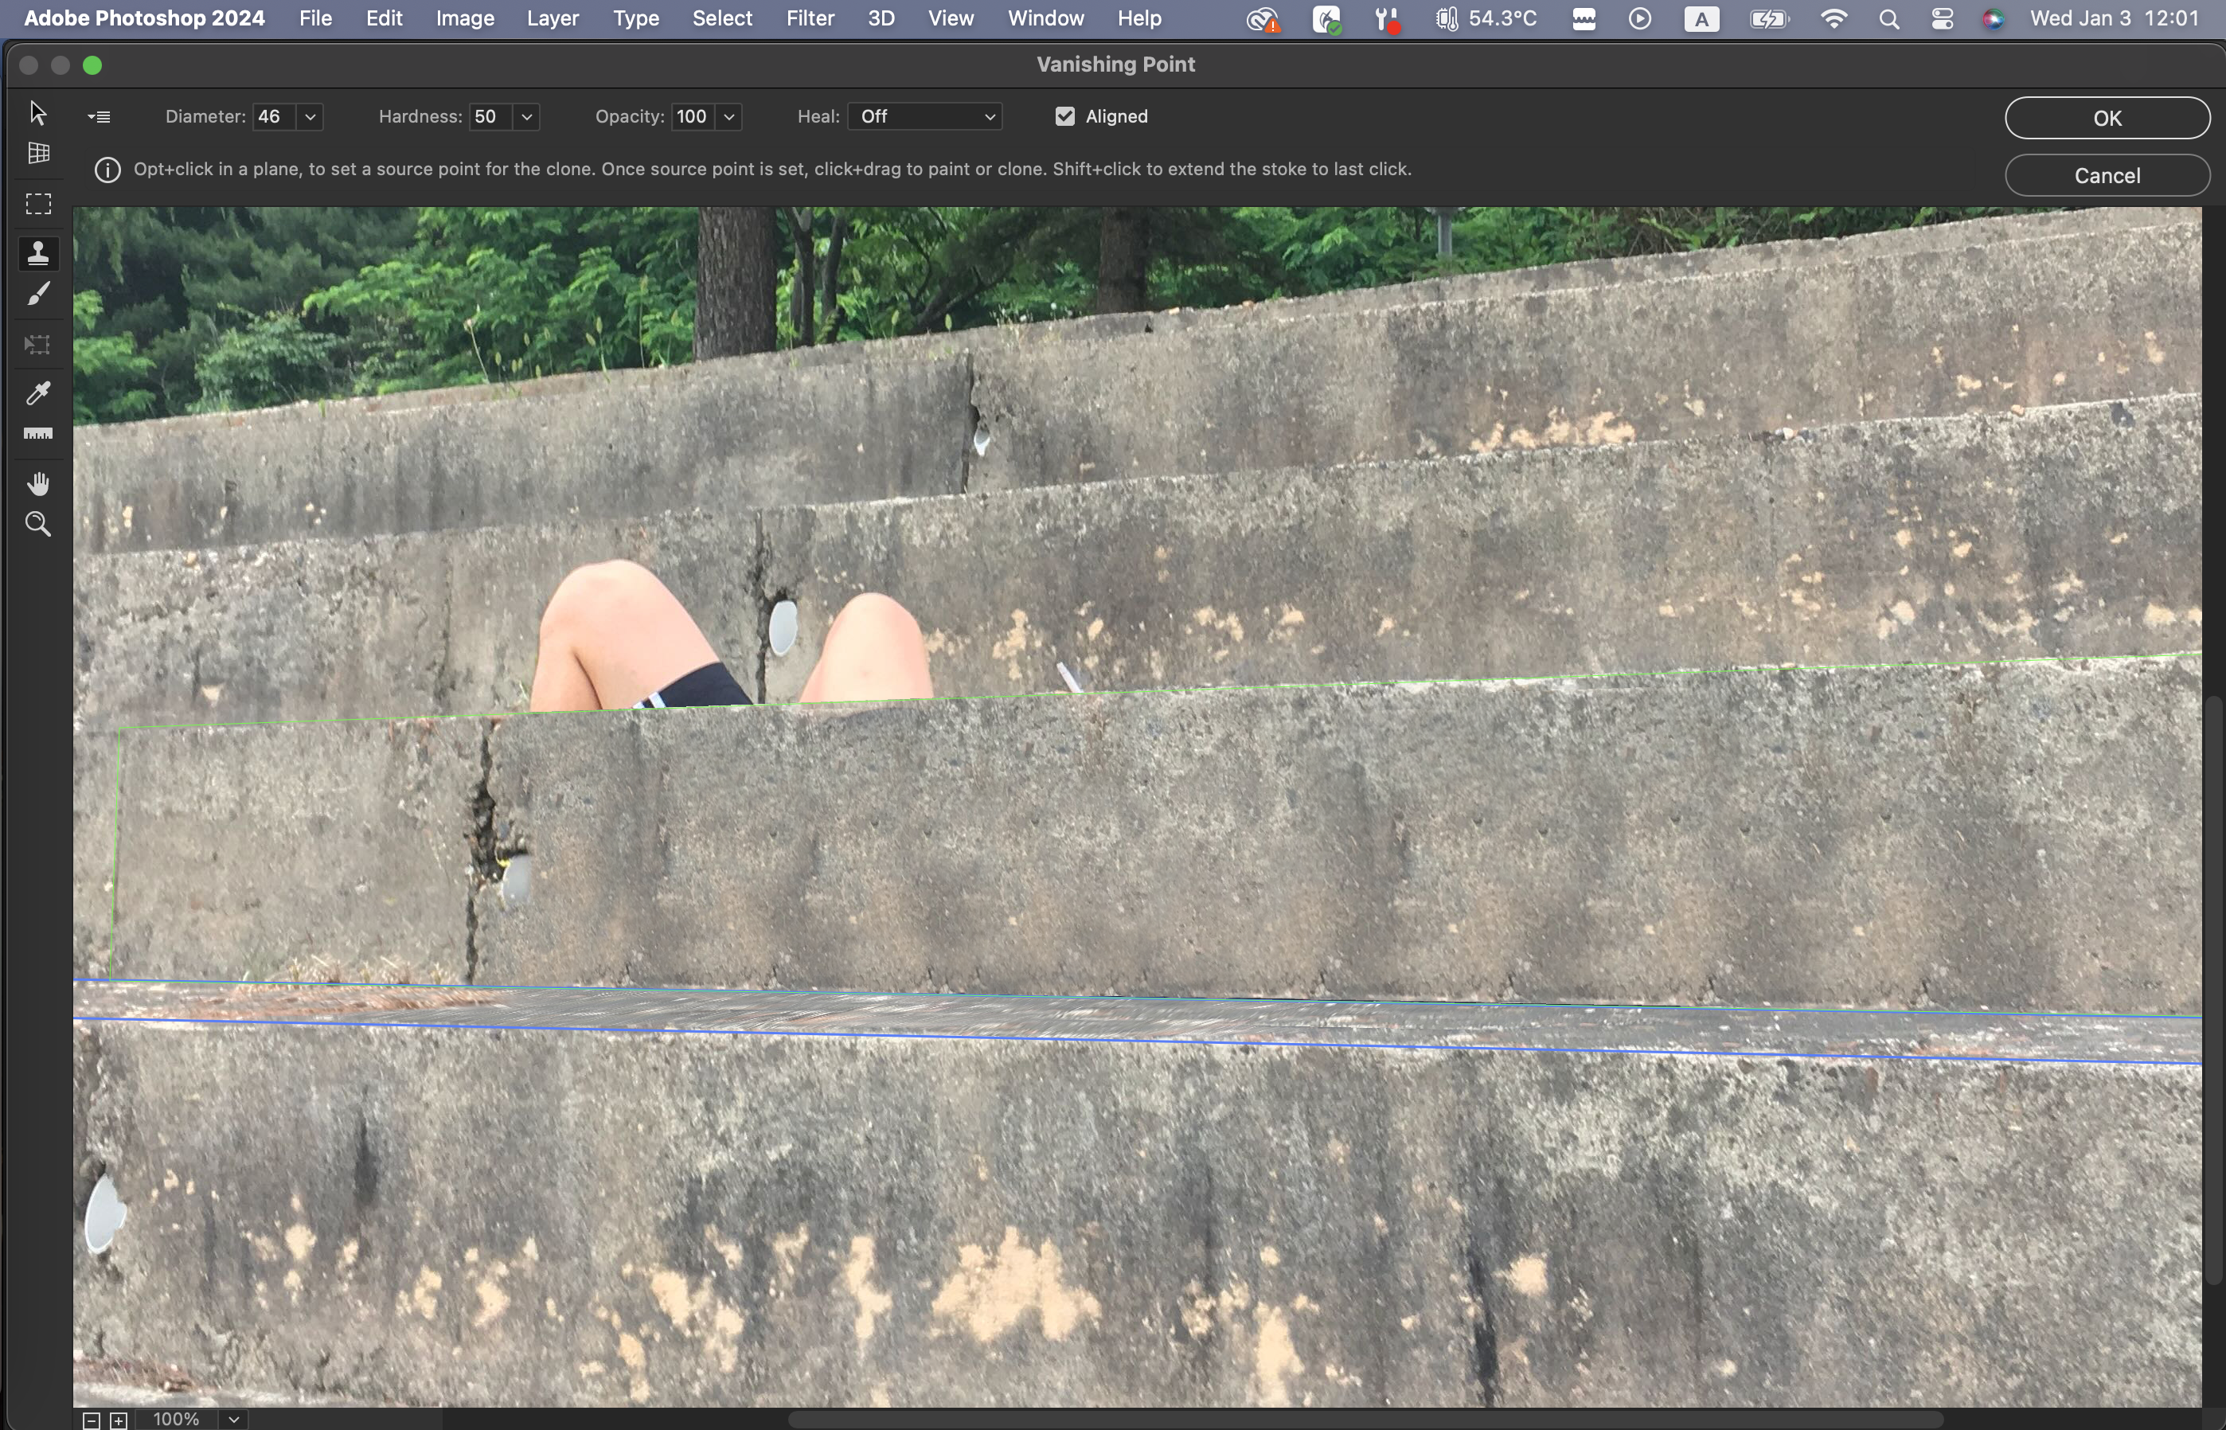The width and height of the screenshot is (2226, 1430).
Task: Click the Hardness input field
Action: click(489, 116)
